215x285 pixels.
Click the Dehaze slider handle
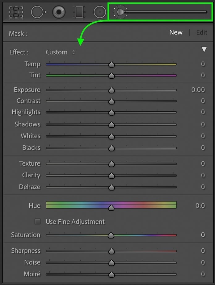(112, 187)
